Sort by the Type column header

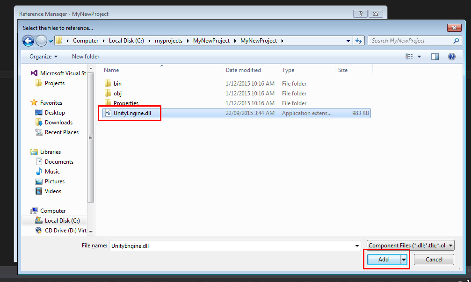pos(288,70)
